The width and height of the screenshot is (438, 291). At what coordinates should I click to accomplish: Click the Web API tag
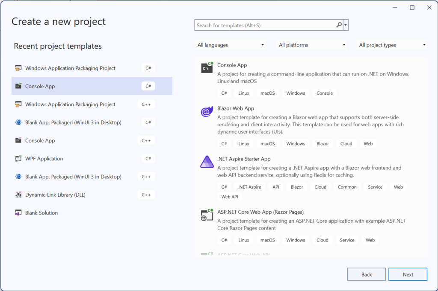(x=230, y=197)
